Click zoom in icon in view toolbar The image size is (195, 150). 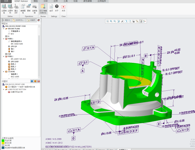[110, 21]
